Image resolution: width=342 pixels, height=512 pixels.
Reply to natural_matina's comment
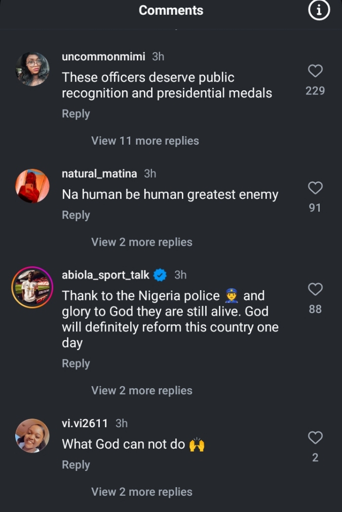[x=76, y=215]
